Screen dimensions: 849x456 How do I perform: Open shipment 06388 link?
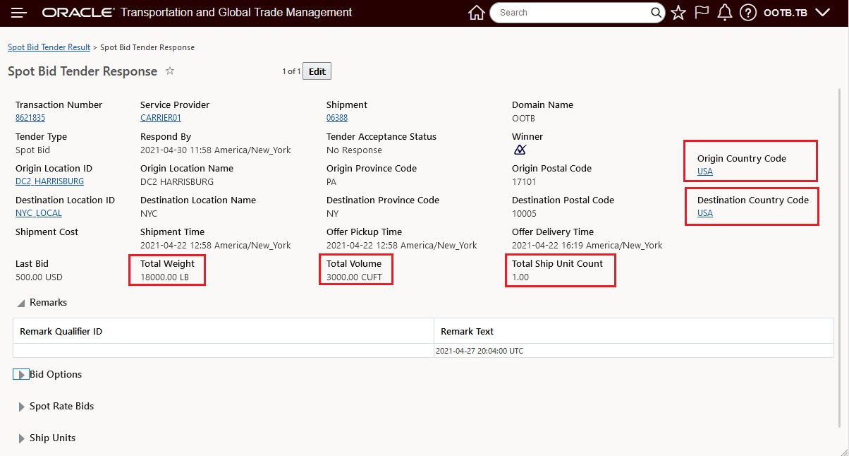(x=337, y=118)
